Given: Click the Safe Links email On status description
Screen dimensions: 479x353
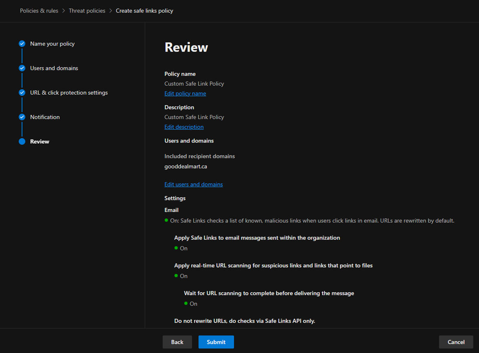Looking at the screenshot, I should click(x=309, y=221).
